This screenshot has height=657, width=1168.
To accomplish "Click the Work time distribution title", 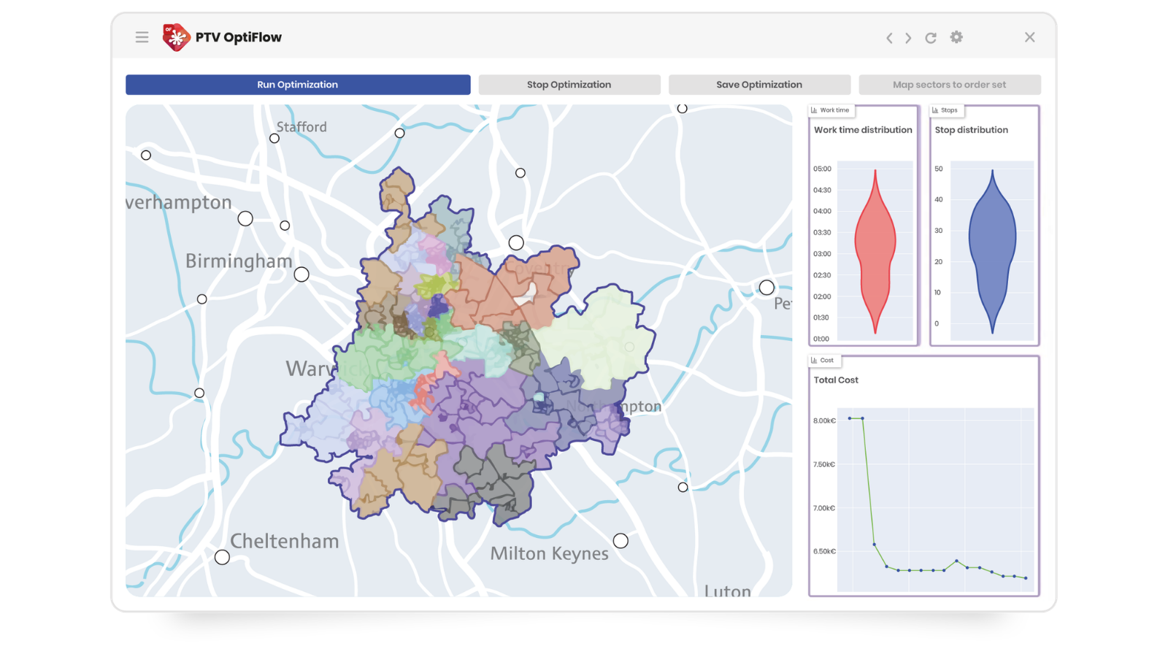I will pos(863,130).
